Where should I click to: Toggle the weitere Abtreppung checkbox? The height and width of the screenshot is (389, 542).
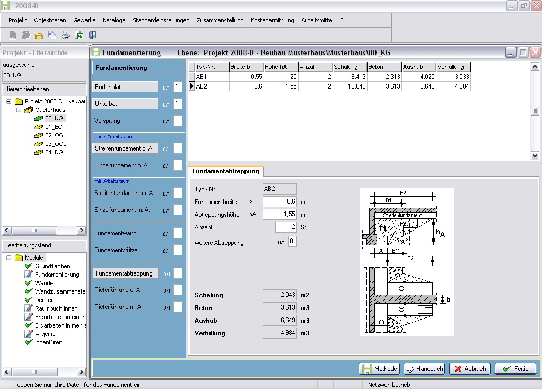pyautogui.click(x=292, y=242)
